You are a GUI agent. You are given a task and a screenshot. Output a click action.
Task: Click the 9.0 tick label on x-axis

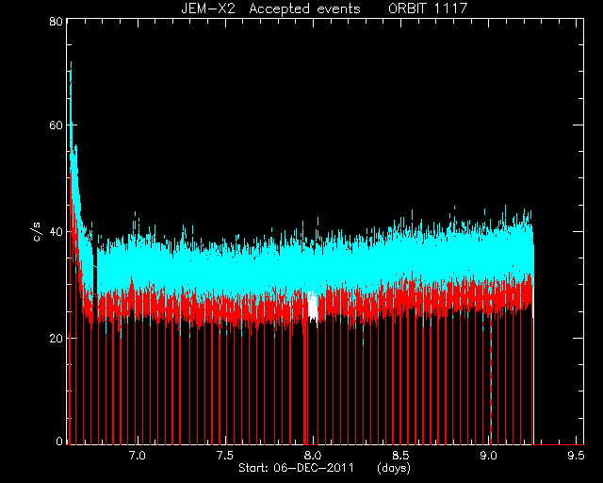pos(488,456)
